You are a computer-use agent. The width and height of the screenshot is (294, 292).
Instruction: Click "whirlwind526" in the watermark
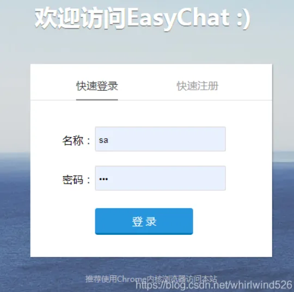click(x=262, y=285)
